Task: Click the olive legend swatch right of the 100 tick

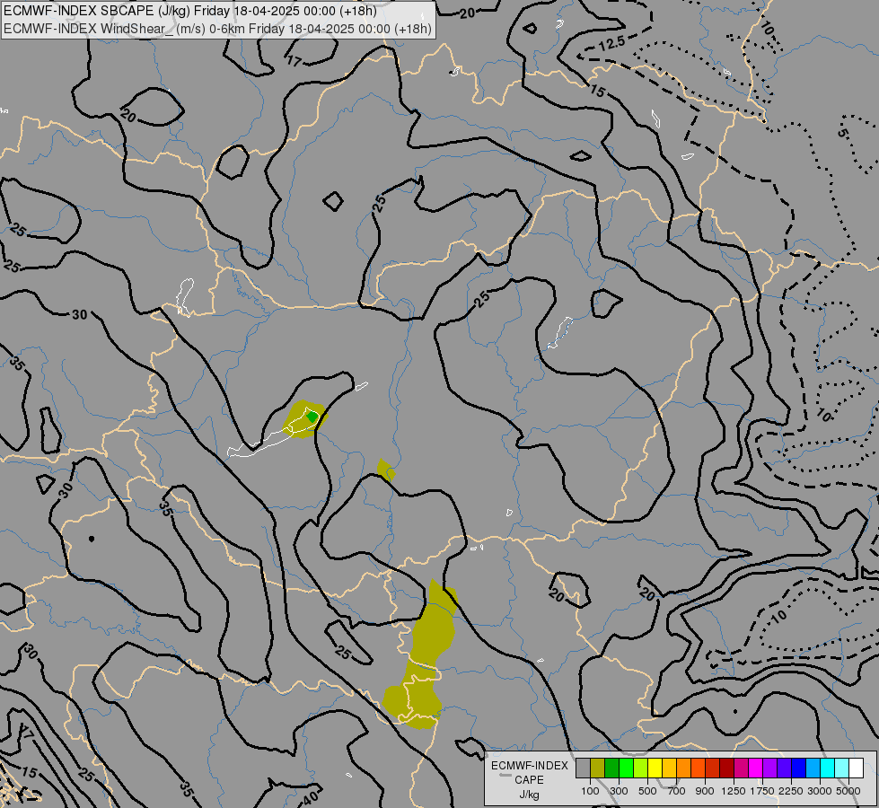Action: pos(598,768)
